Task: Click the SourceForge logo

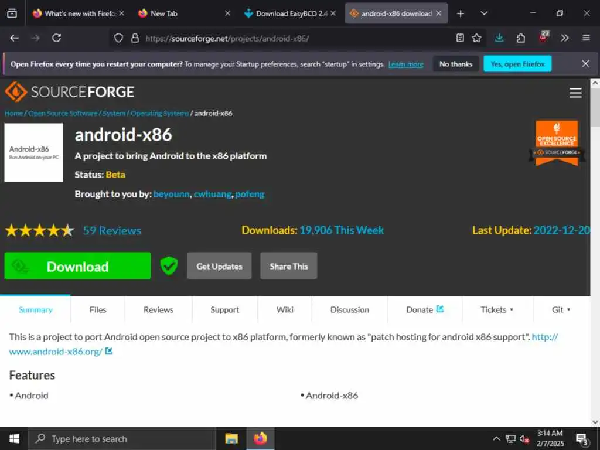Action: [69, 92]
